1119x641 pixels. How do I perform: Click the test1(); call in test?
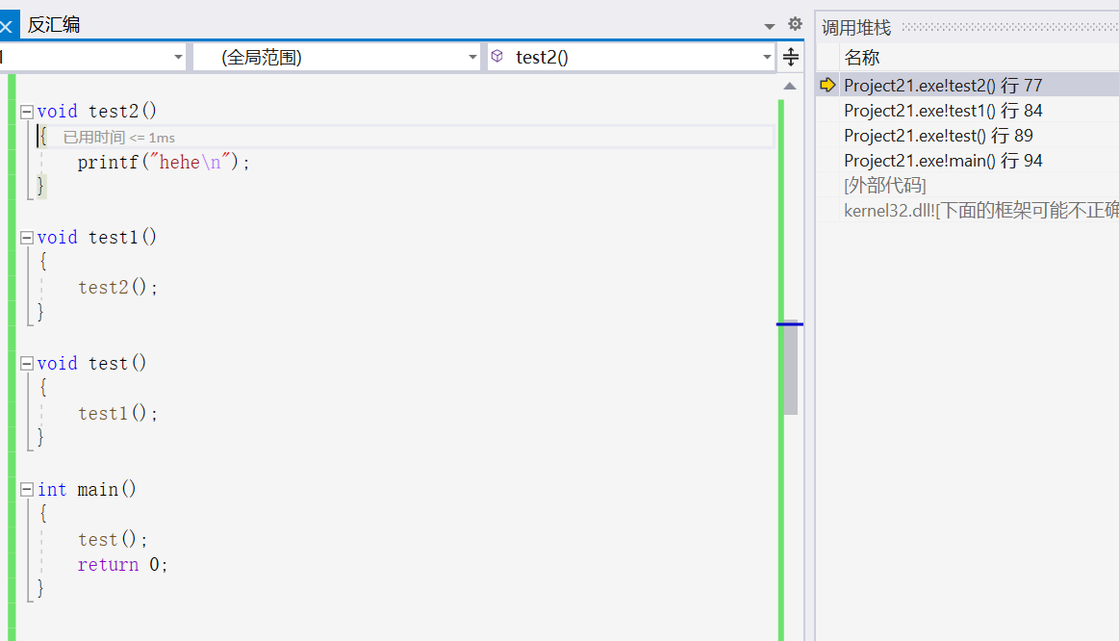click(117, 413)
